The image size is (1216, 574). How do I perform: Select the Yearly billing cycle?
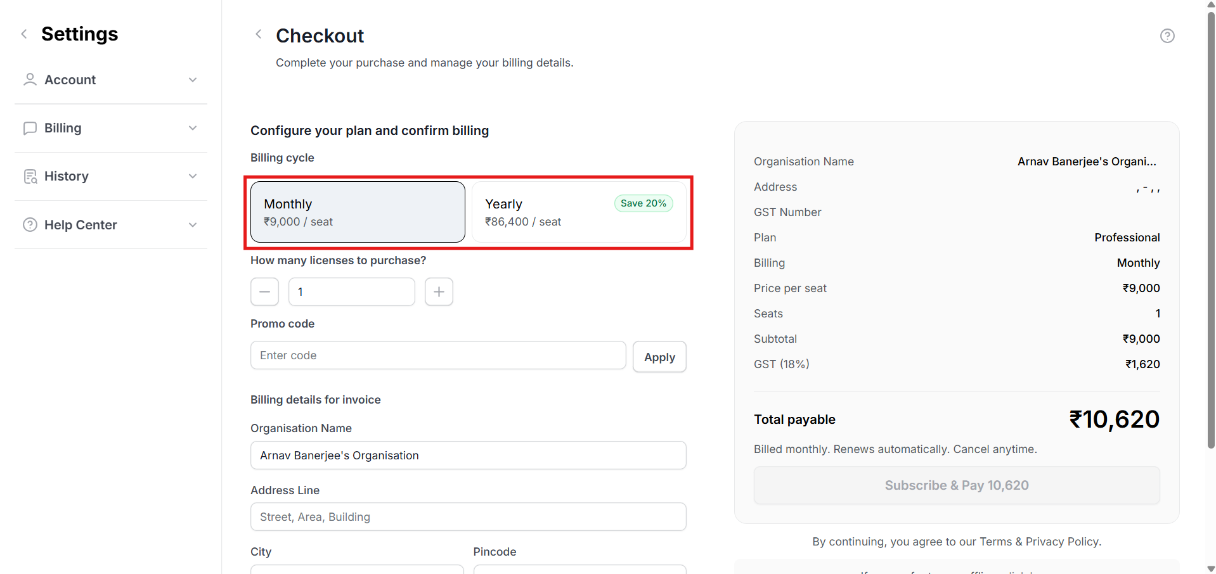(578, 212)
